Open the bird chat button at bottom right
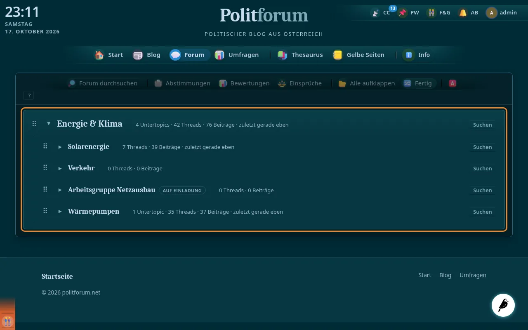This screenshot has width=528, height=330. pos(503,305)
